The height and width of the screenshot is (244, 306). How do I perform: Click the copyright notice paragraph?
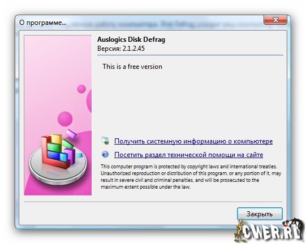click(x=191, y=177)
